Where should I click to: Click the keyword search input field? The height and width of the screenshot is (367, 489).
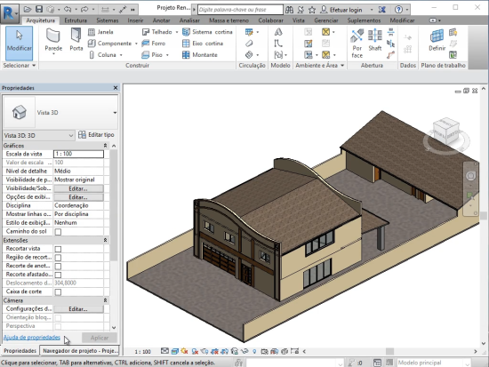pos(240,10)
